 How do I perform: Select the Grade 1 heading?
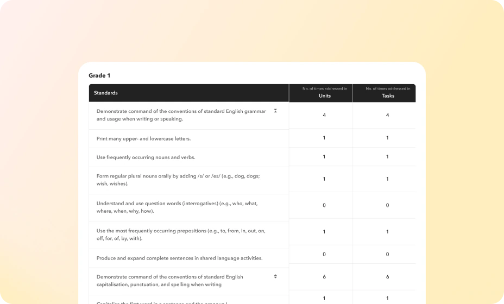99,75
